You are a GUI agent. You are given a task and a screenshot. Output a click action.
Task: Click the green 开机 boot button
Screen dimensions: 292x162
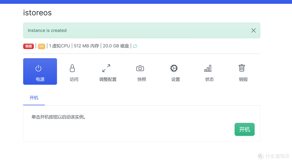244,130
